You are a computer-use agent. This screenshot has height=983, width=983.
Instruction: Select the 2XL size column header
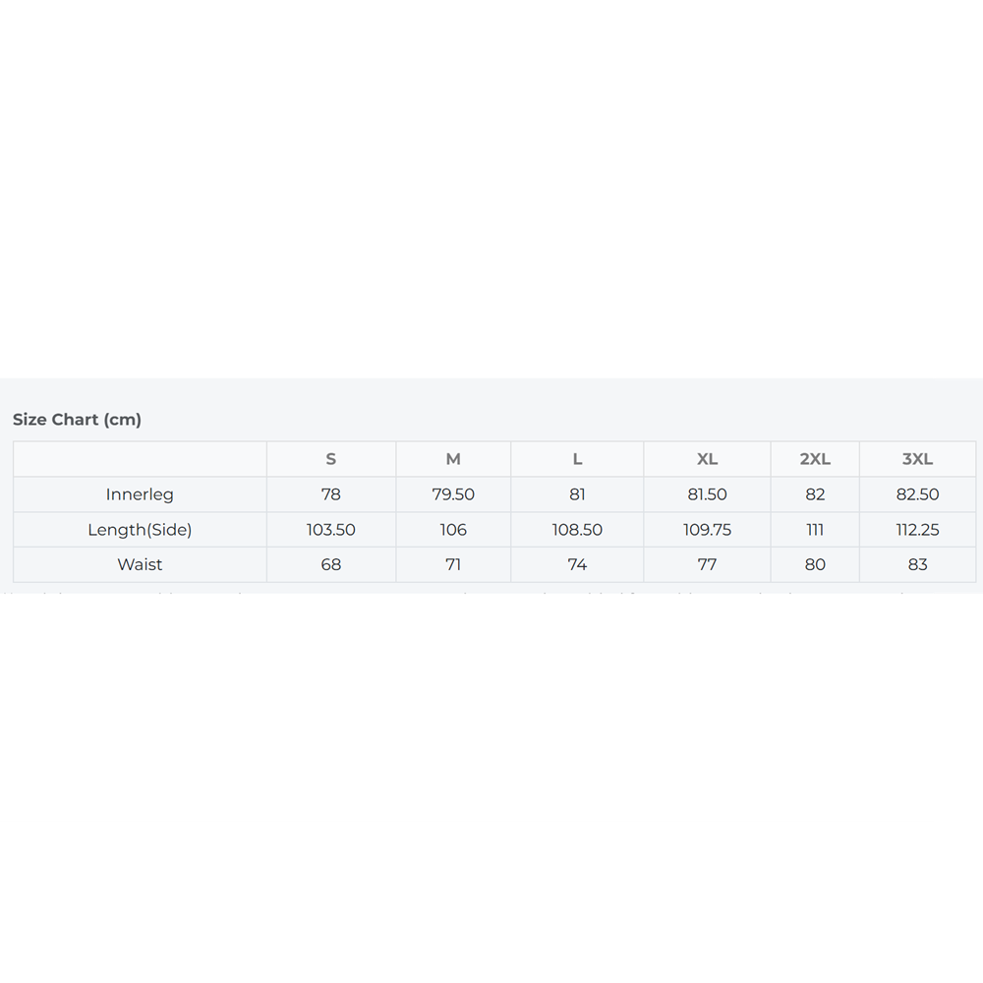click(815, 459)
